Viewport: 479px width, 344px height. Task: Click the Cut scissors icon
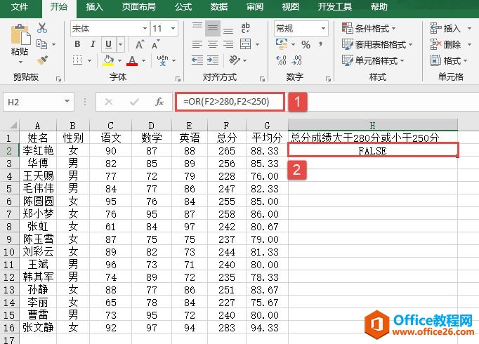(x=42, y=28)
